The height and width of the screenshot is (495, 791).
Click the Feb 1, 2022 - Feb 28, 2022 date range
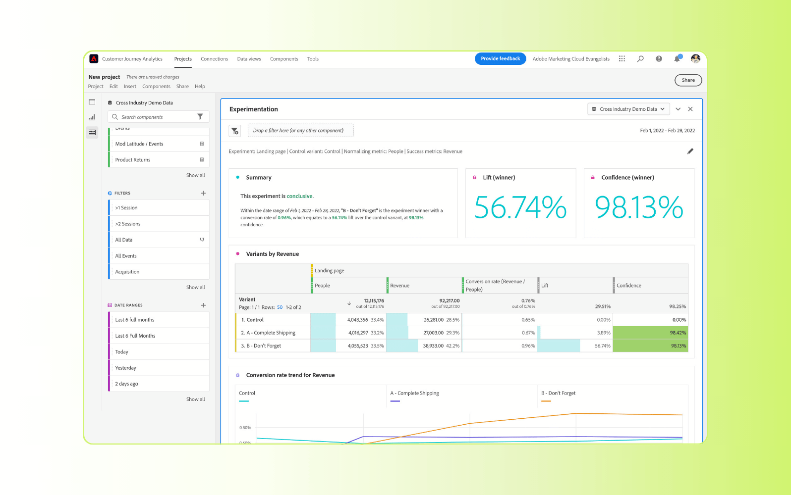click(667, 131)
